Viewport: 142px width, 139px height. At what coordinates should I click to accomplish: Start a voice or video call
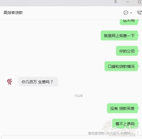click(x=140, y=13)
